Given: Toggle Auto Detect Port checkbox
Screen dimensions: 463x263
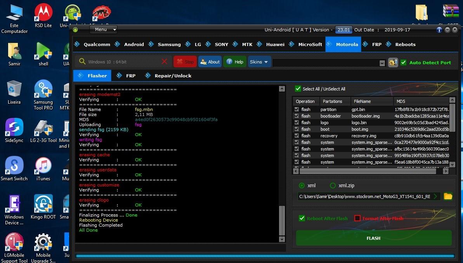Looking at the screenshot, I should pyautogui.click(x=403, y=62).
